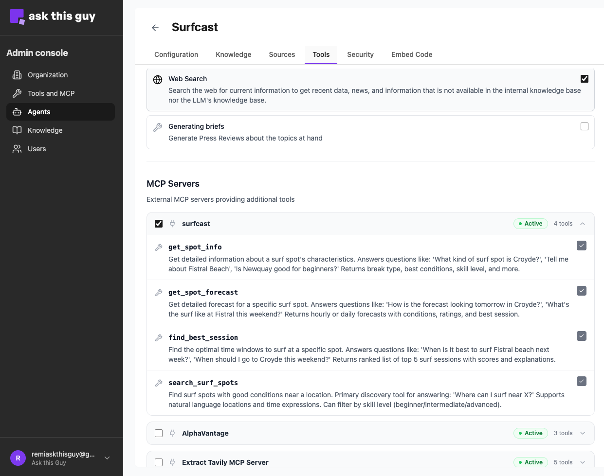Image resolution: width=604 pixels, height=476 pixels.
Task: Go to Knowledge in the sidebar
Action: pos(45,130)
